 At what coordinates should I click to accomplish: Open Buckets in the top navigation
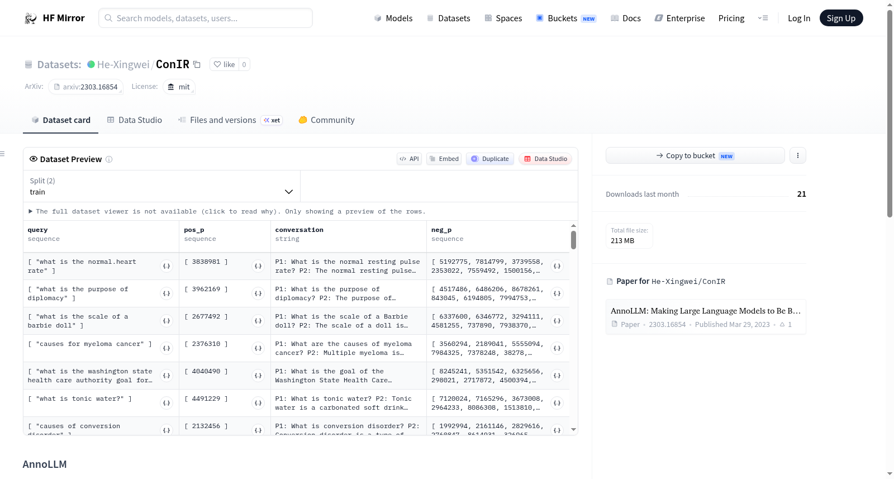(x=566, y=18)
